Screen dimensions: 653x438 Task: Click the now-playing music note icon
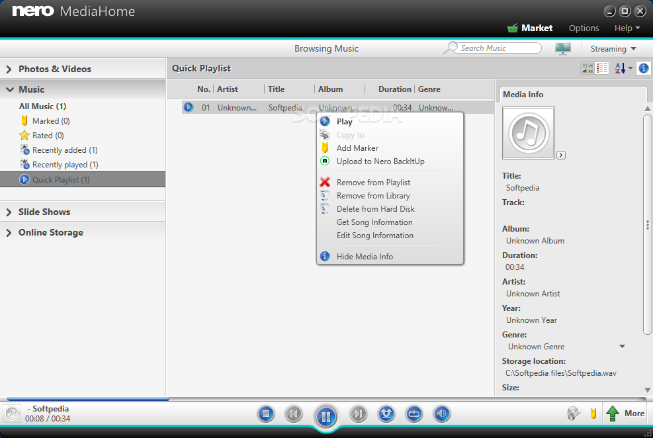[12, 414]
